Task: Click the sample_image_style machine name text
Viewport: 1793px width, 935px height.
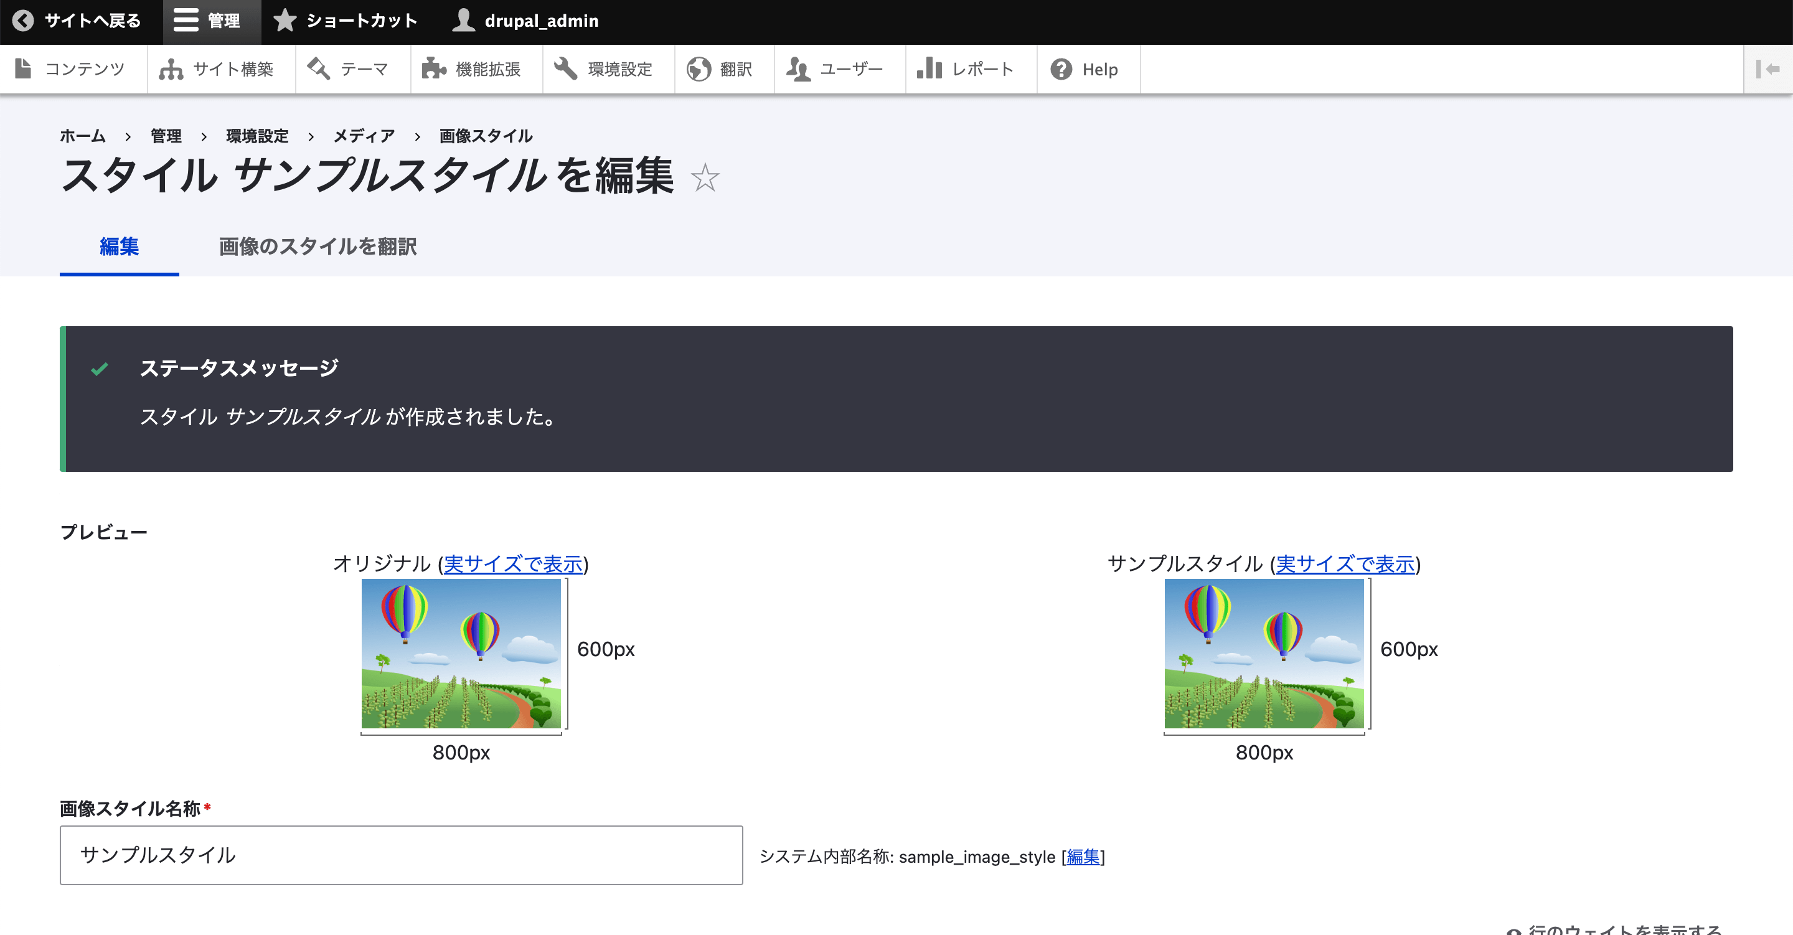Action: 977,857
